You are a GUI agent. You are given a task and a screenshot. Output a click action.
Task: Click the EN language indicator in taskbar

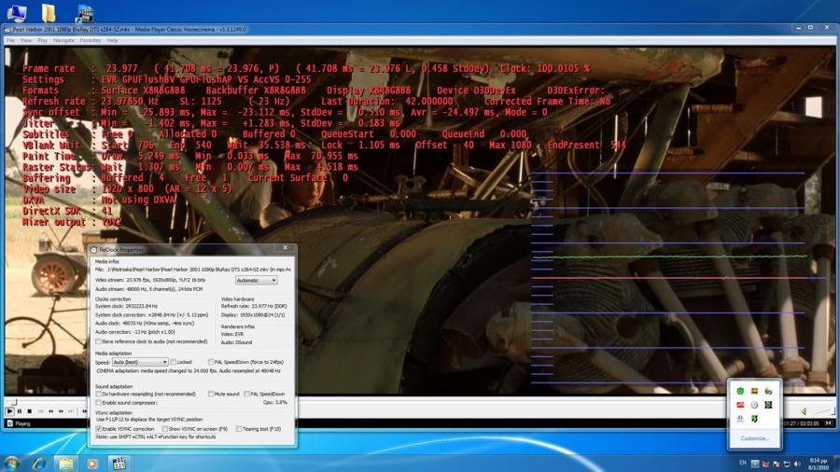pyautogui.click(x=743, y=463)
